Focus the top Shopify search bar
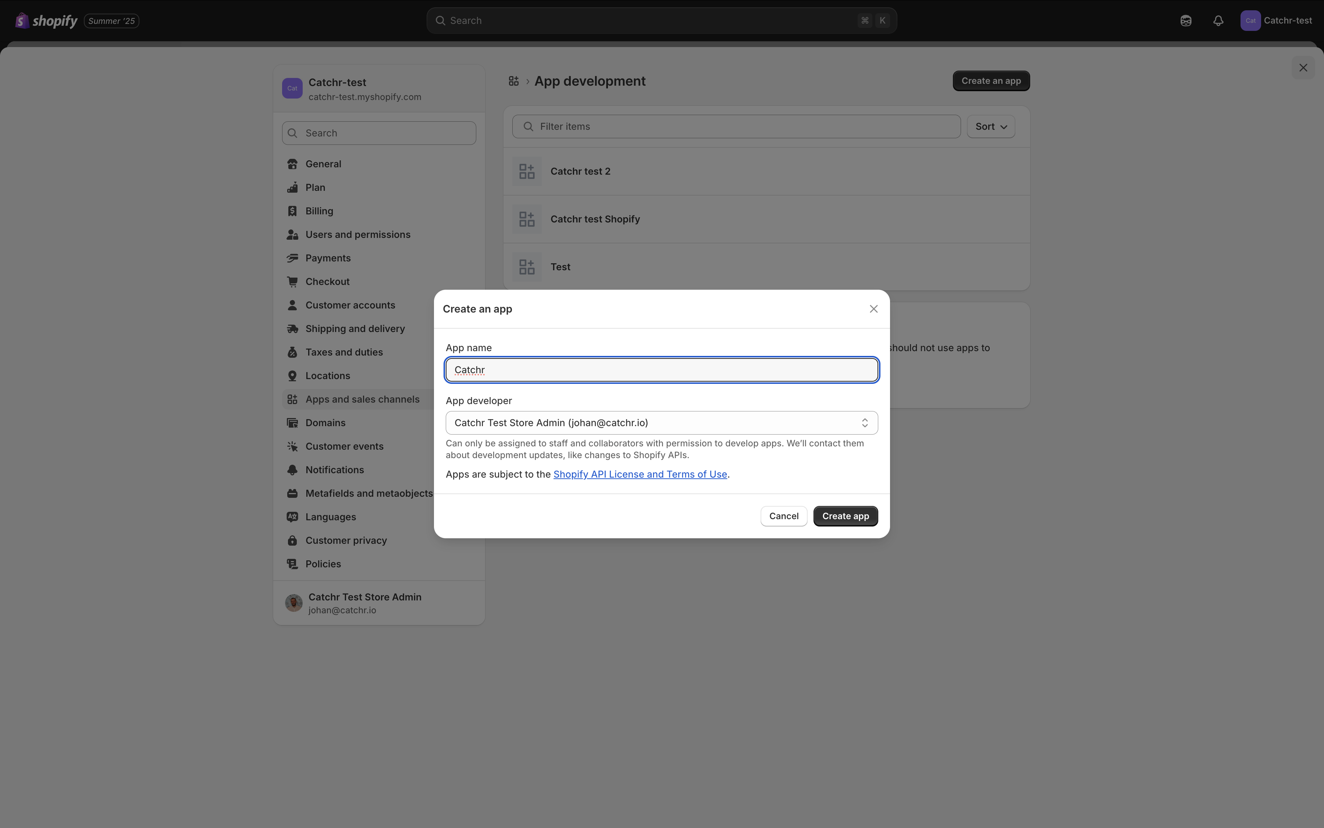Screen dimensions: 1324x828 coord(662,21)
